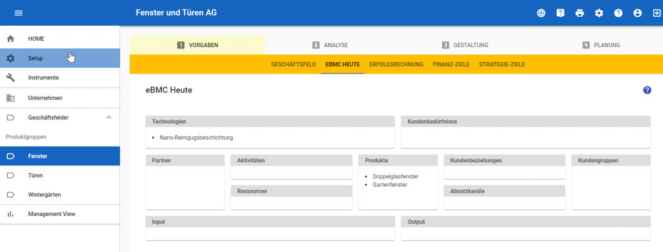
Task: Select the Erfolgsrechnung sub-tab
Action: (x=396, y=65)
